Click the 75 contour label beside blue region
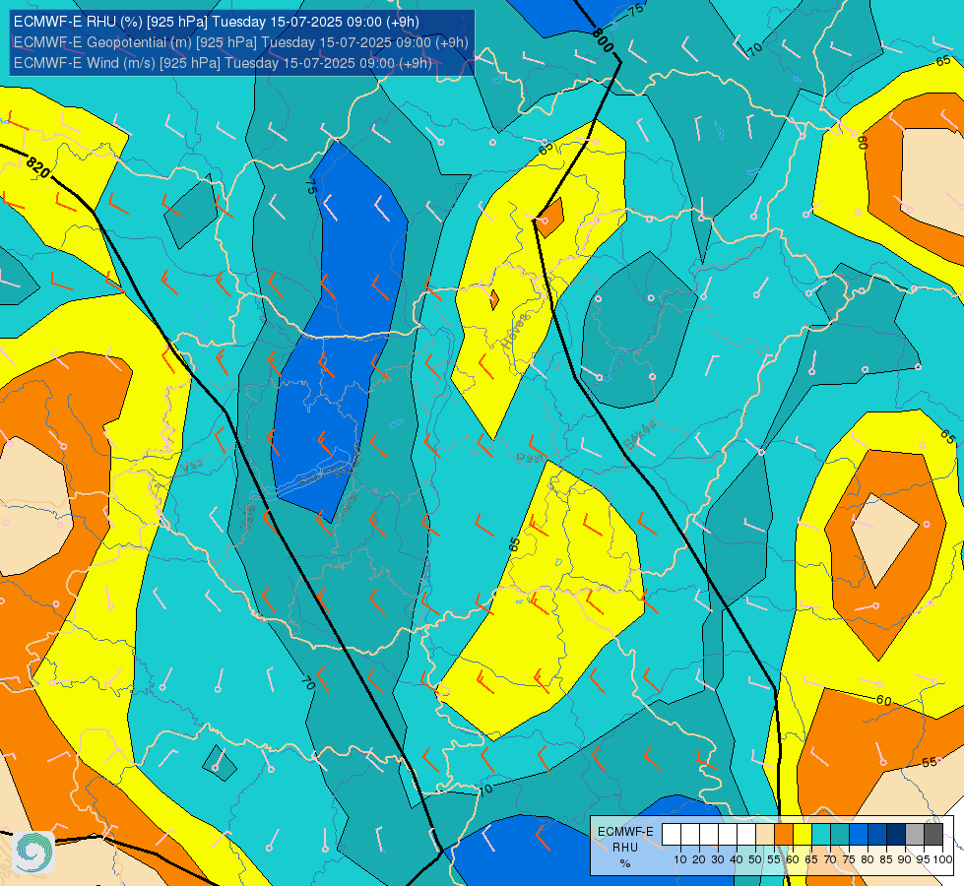The height and width of the screenshot is (886, 964). (x=311, y=187)
